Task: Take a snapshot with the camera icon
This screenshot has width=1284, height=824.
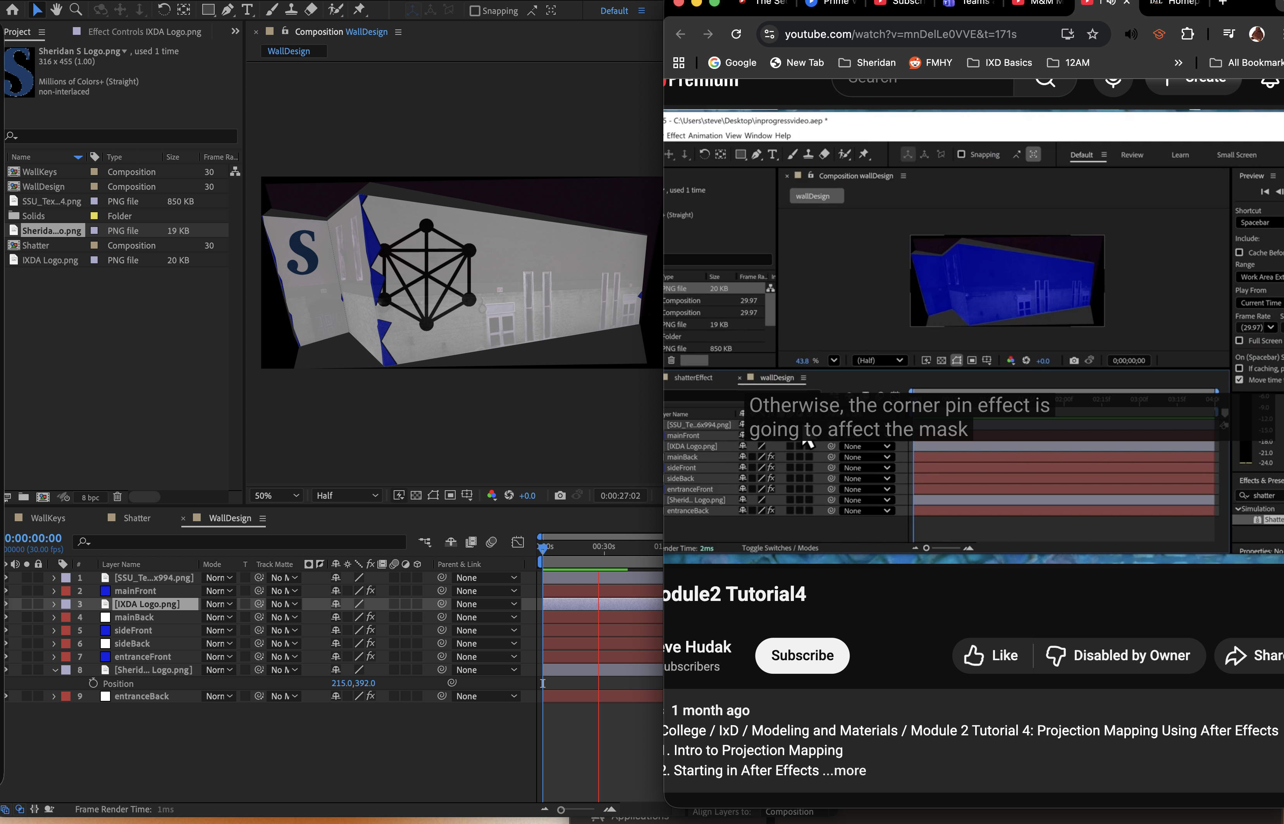Action: coord(560,496)
